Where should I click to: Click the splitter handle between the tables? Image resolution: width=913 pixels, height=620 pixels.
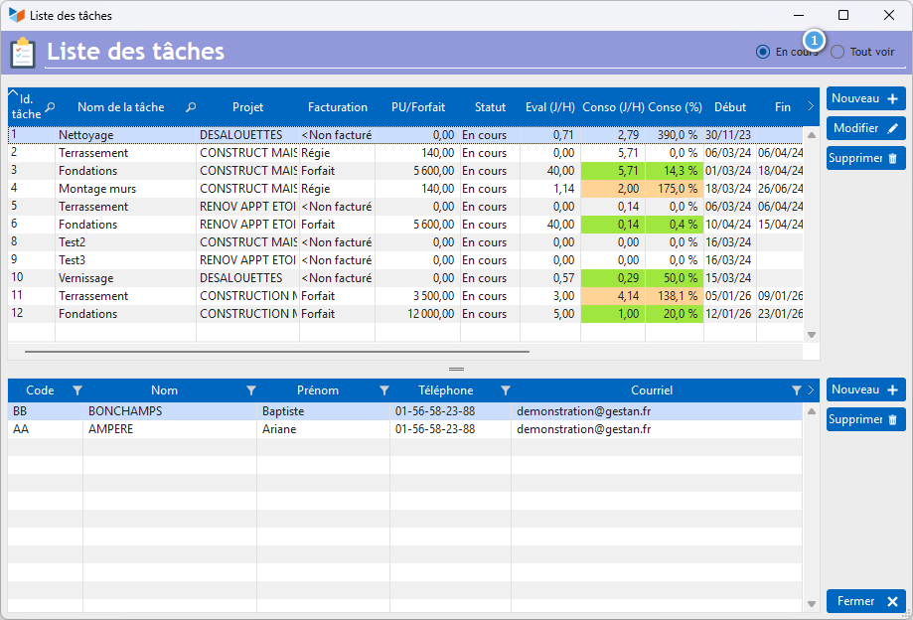point(457,369)
